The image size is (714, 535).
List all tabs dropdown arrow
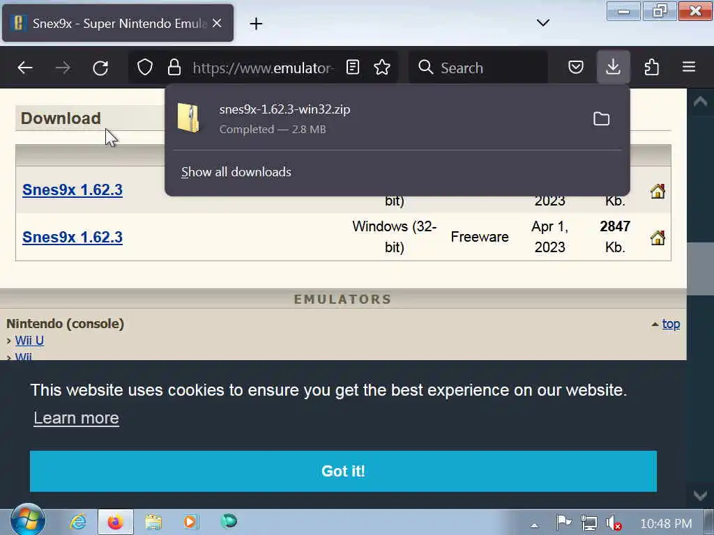coord(542,23)
